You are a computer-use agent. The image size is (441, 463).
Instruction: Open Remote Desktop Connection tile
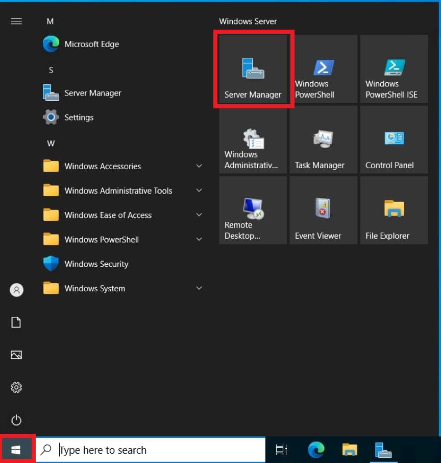tap(253, 212)
